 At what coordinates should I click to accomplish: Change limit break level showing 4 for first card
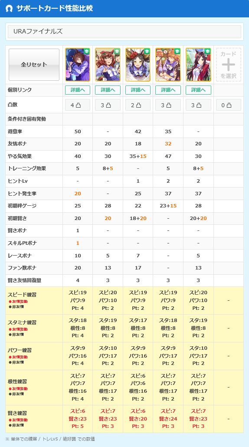click(x=78, y=105)
